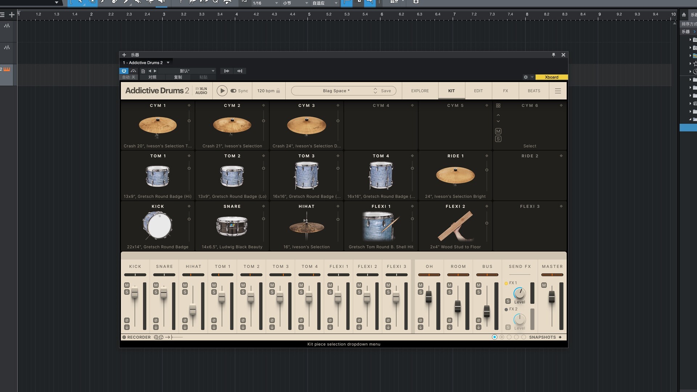697x392 pixels.
Task: Click the RECORDER button
Action: (136, 337)
